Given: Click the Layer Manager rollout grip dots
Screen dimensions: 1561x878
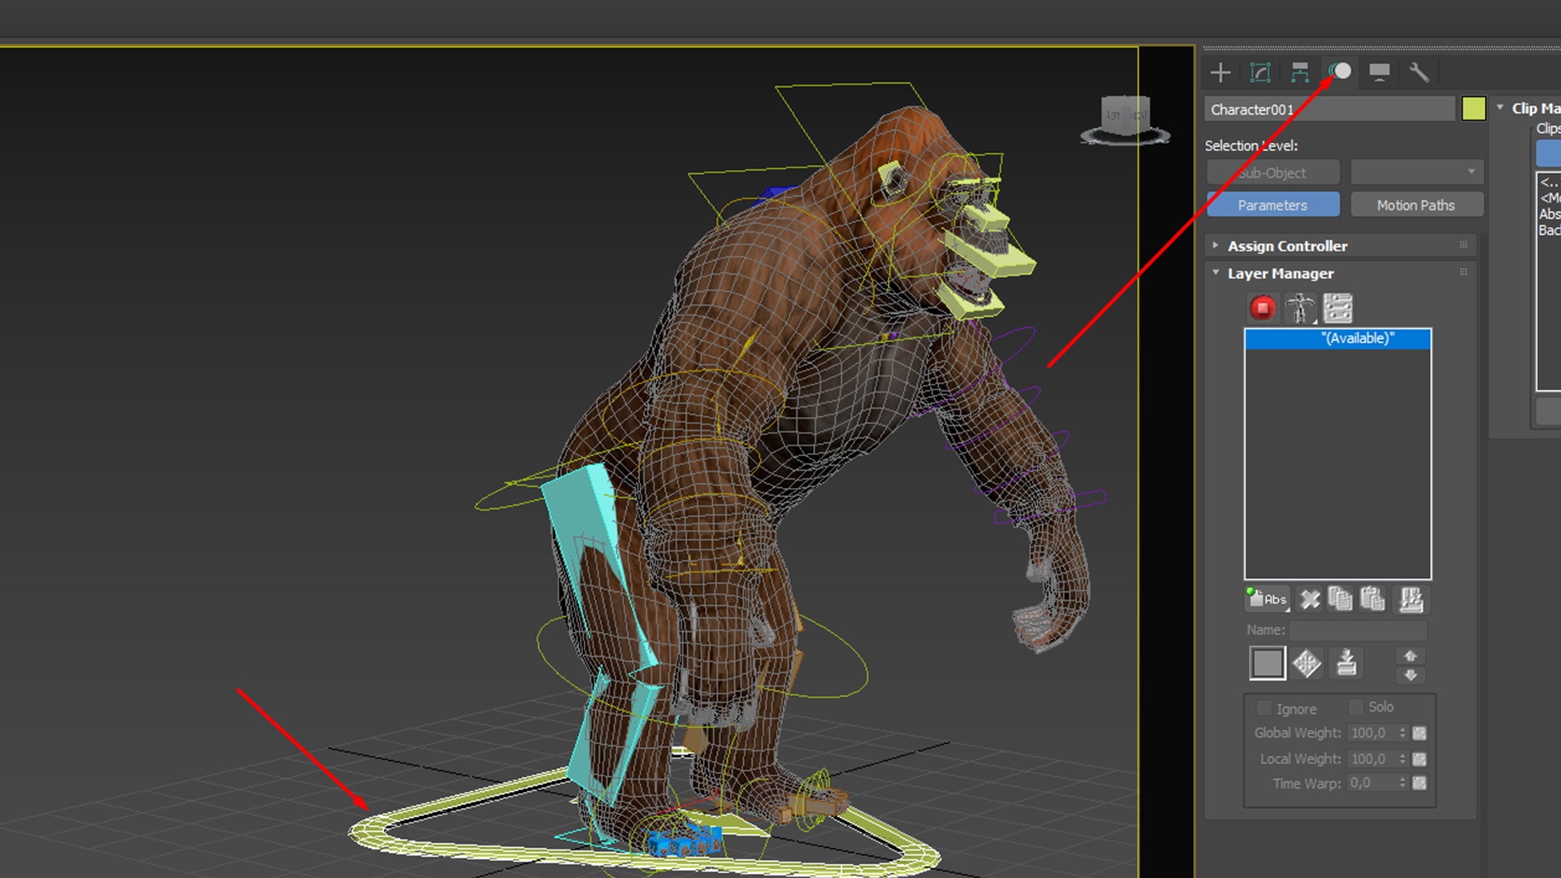Looking at the screenshot, I should click(x=1463, y=272).
